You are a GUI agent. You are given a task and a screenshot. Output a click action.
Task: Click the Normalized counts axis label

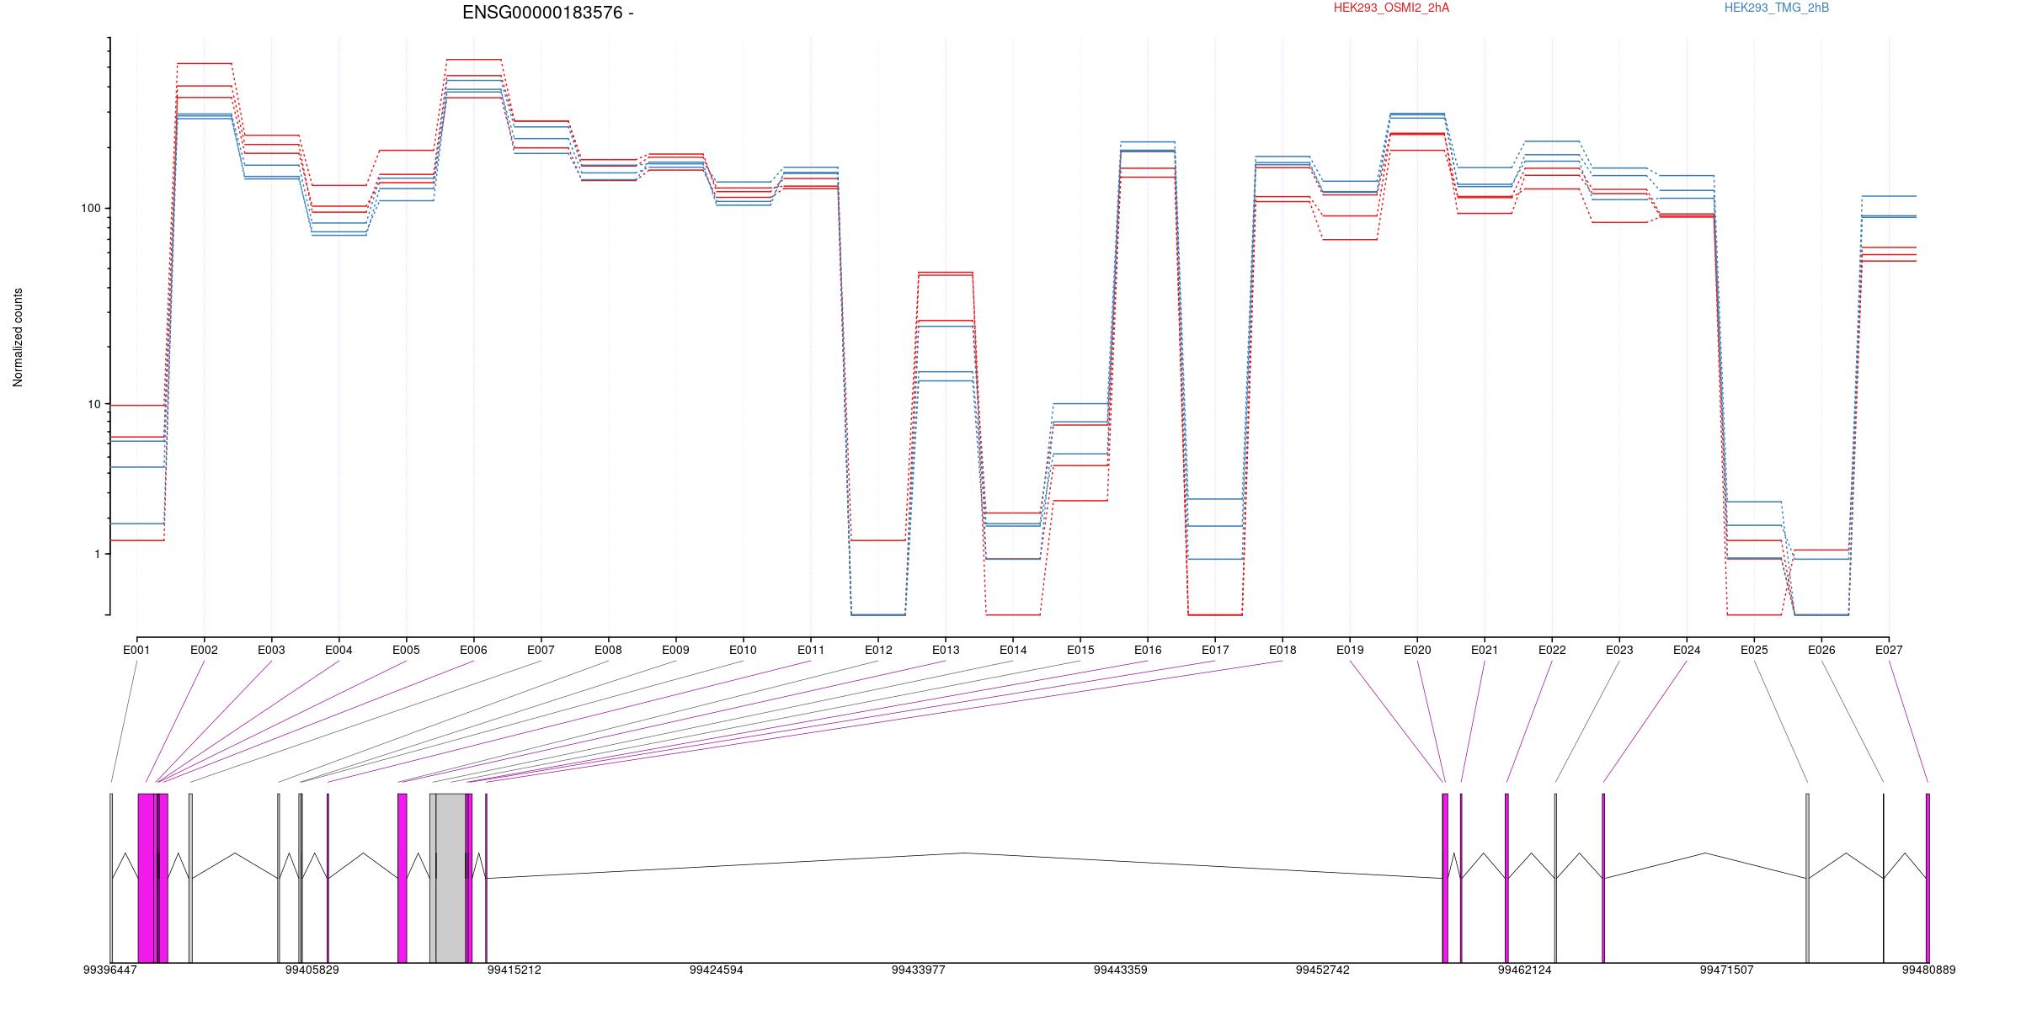18,338
